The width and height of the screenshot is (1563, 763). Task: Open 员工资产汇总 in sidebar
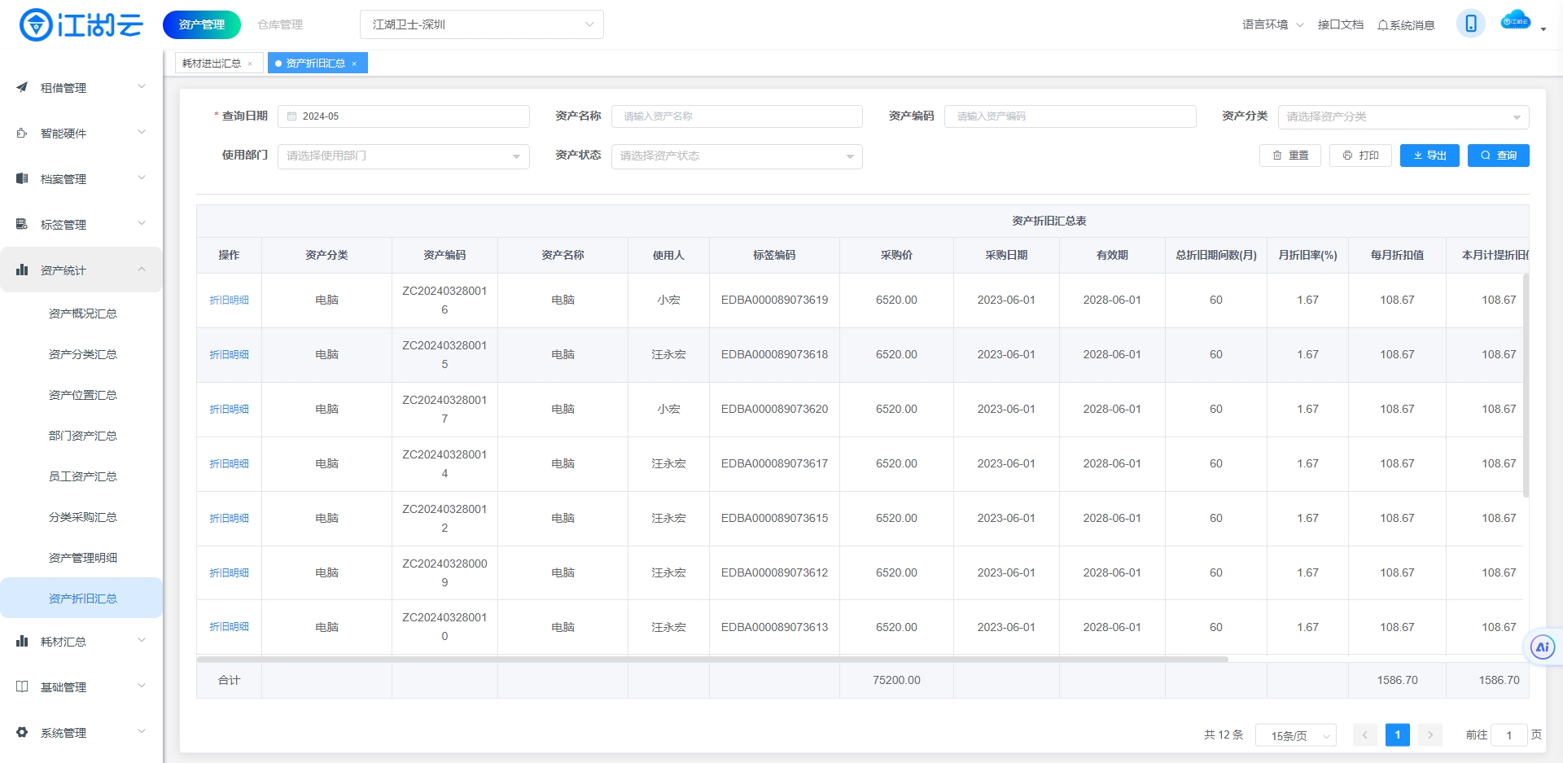[83, 476]
